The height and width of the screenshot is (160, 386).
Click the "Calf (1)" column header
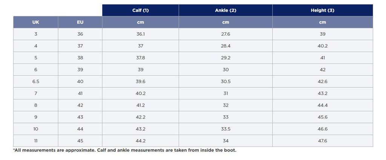[x=141, y=11]
